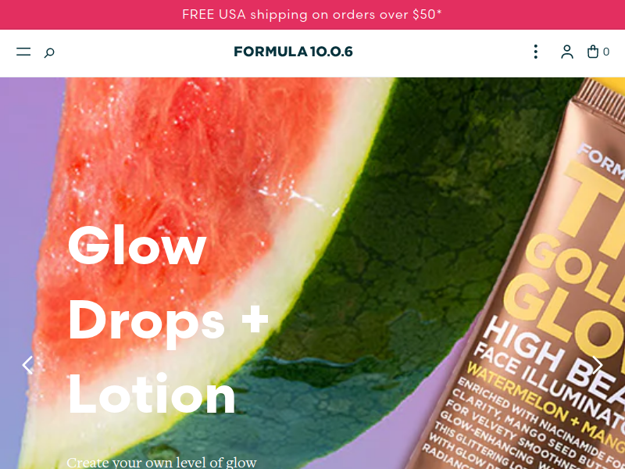
Task: Click the word 'Glow' in hero title
Action: (137, 245)
